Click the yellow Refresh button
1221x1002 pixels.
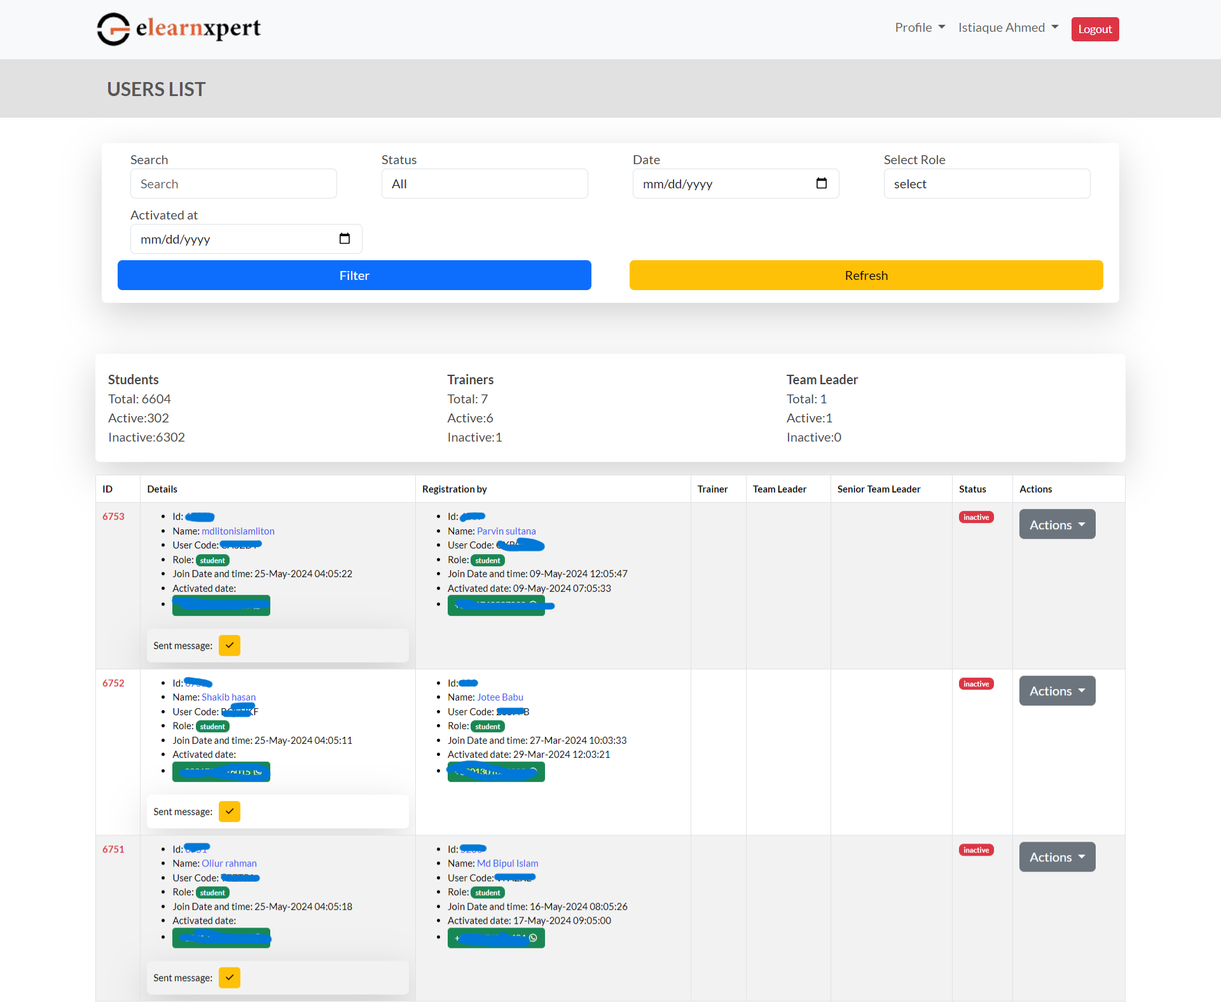(x=866, y=275)
